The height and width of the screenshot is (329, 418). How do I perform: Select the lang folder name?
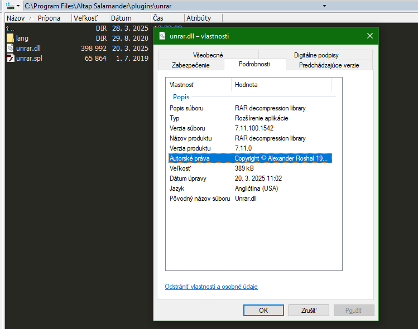[22, 38]
